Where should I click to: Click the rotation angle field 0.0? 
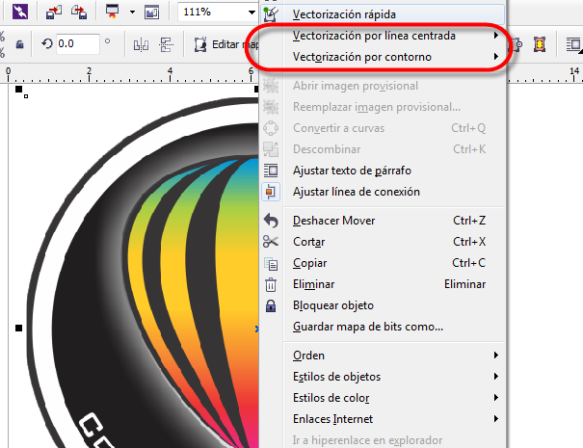78,44
